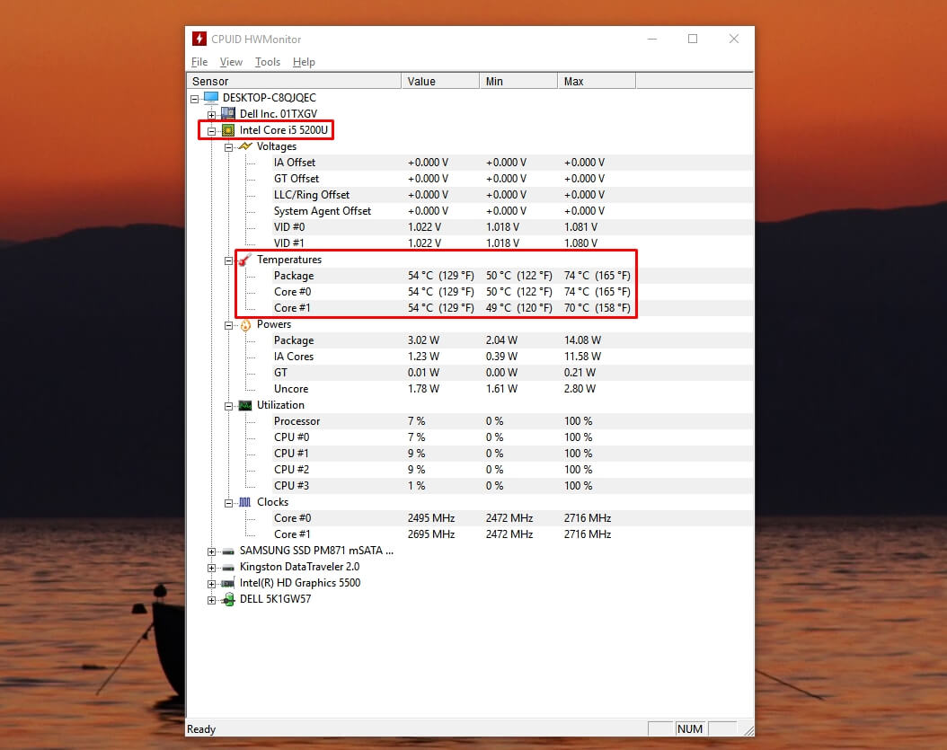This screenshot has width=947, height=750.
Task: Select the thermometer icon next to Temperatures
Action: (x=243, y=259)
